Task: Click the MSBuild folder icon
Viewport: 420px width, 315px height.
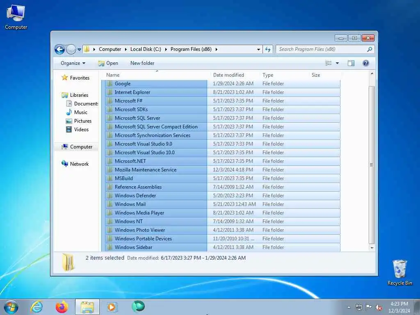Action: [x=109, y=178]
